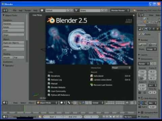Image resolution: width=162 pixels, height=121 pixels.
Task: Open the Add menu
Action: click(21, 10)
